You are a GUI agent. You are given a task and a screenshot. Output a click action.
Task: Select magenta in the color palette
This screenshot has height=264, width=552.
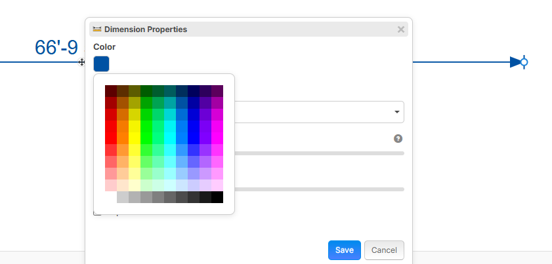[x=217, y=138]
